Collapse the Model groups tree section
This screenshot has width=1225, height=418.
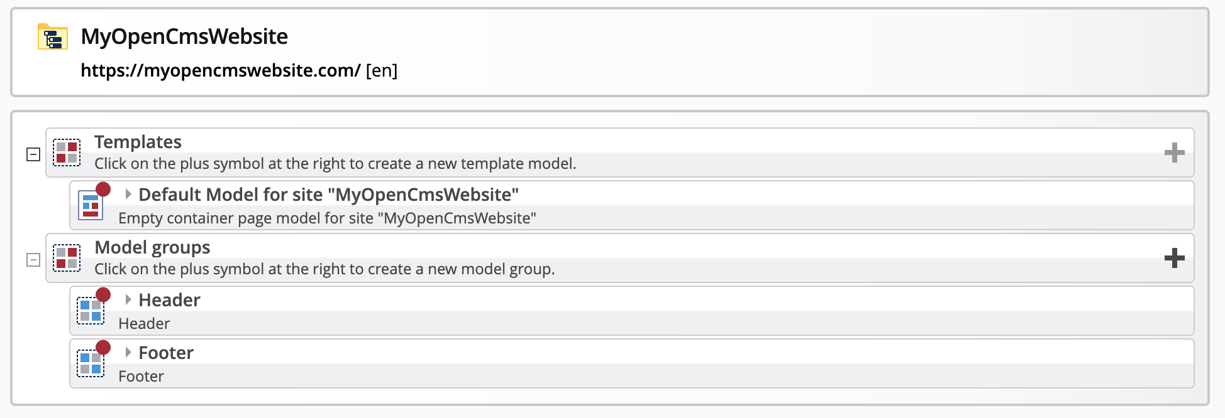33,260
